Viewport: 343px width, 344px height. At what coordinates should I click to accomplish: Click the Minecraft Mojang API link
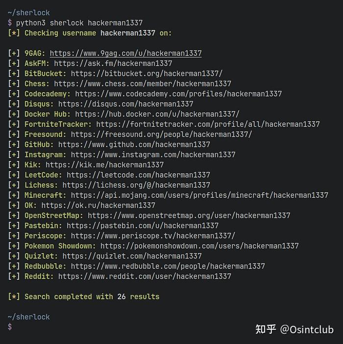(x=199, y=195)
